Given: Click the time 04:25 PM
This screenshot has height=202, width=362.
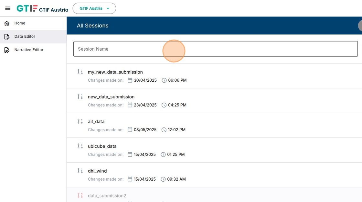Looking at the screenshot, I should [177, 105].
